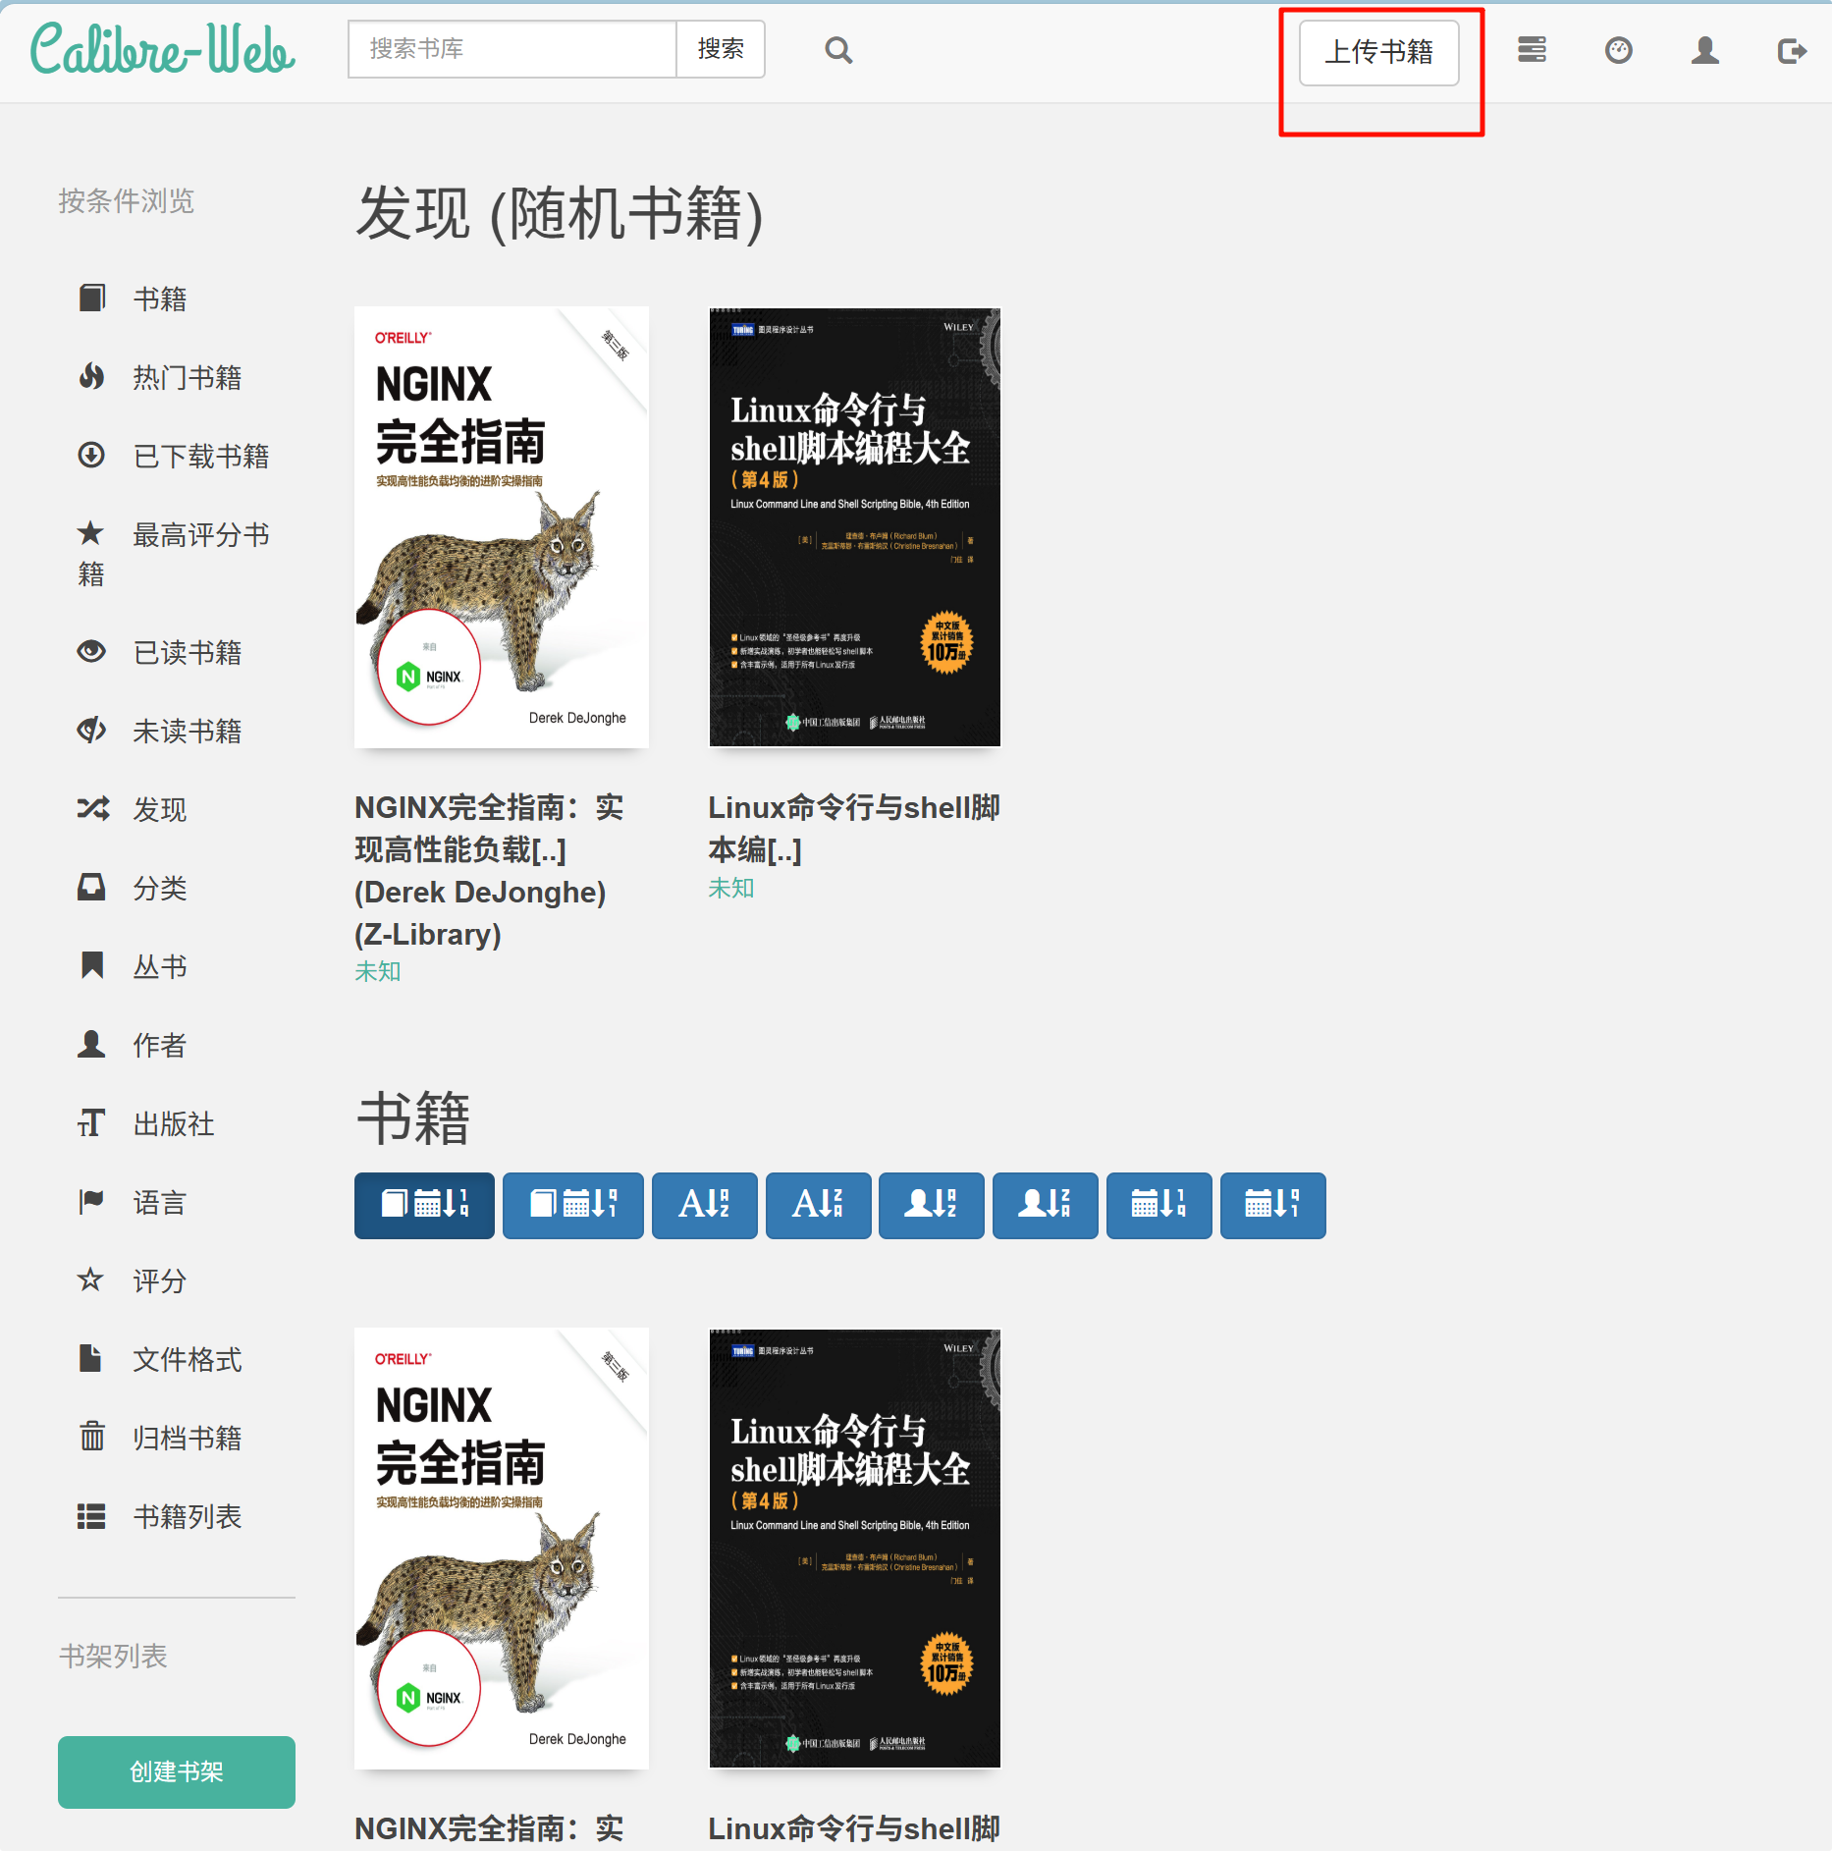Open 出版社 publishers in sidebar
Image resolution: width=1832 pixels, height=1851 pixels.
click(173, 1124)
